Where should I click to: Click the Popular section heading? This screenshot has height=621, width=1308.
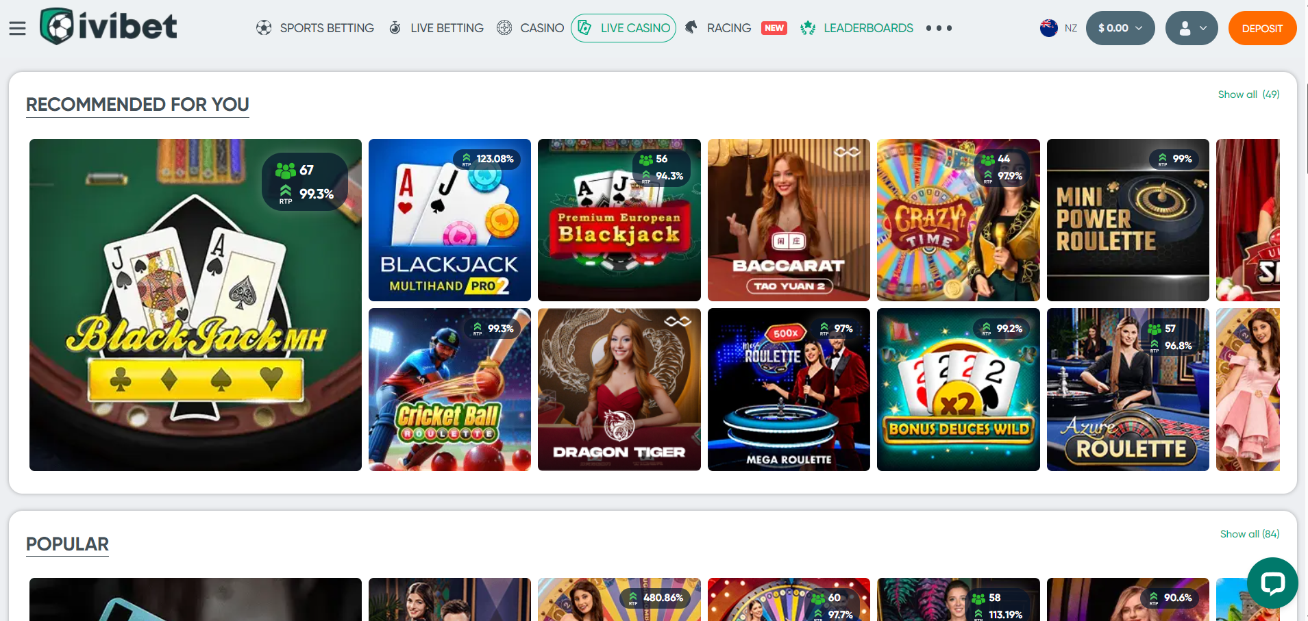pos(67,544)
